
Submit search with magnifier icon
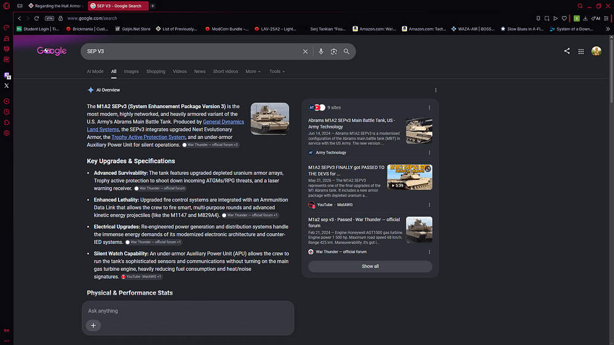346,52
